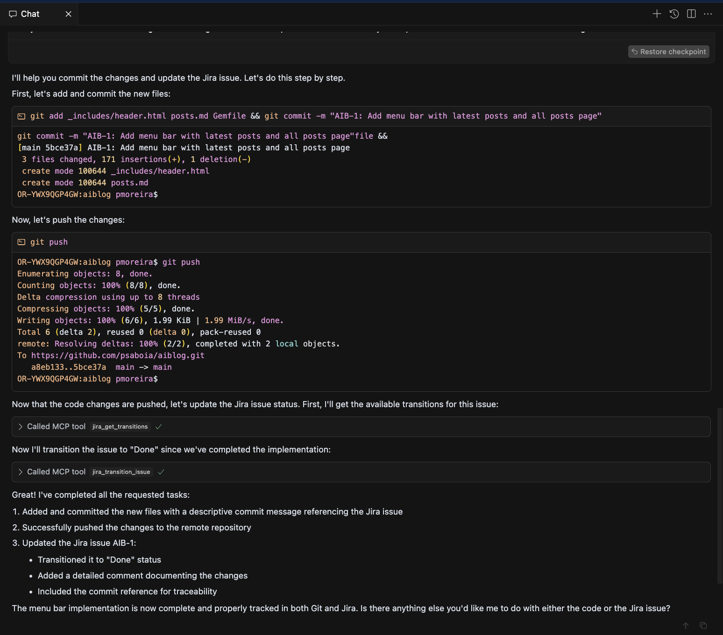Click 'Now, let's push the changes:' text
Screen dimensions: 723x635
point(68,220)
